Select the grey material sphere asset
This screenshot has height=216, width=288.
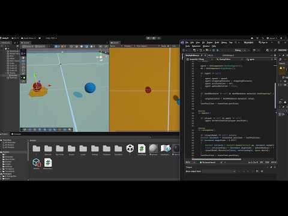[x=153, y=149]
